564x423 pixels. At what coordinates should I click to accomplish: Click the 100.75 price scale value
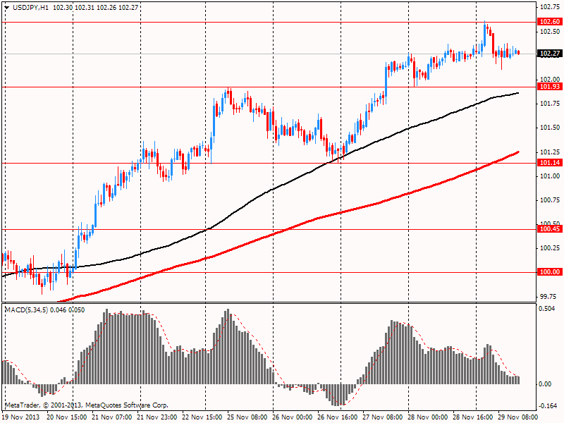pyautogui.click(x=550, y=200)
